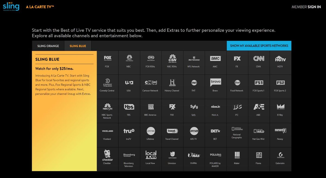
Task: Click the 'Watch for only $25/mo.' text
Action: (54, 69)
